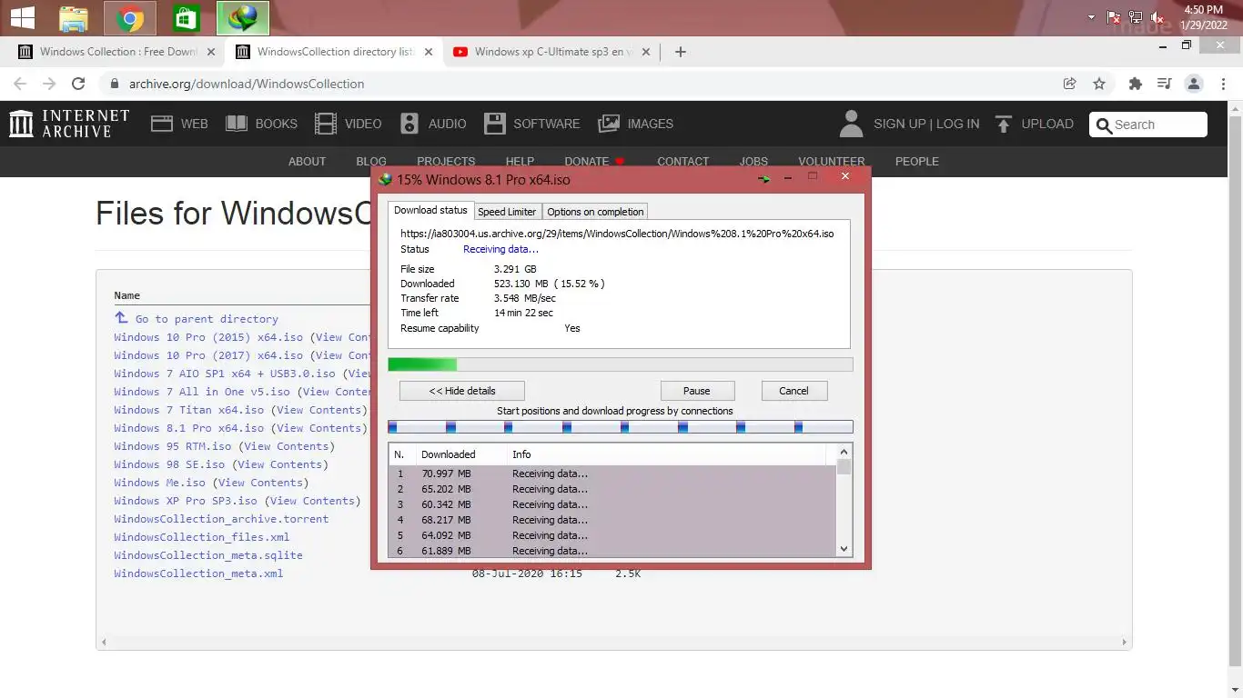Click the UPLOAD link

point(1034,124)
